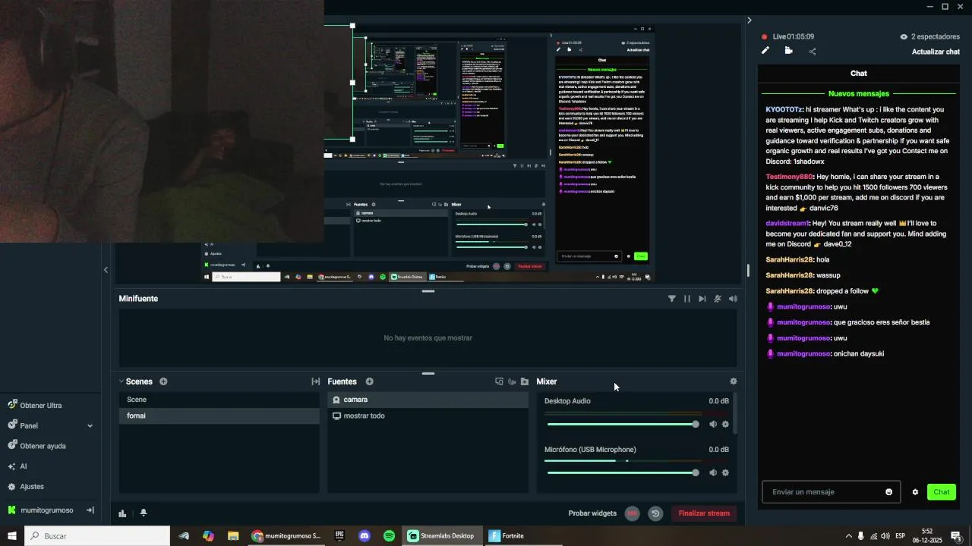Toggle the replay buffer button
Viewport: 972px width, 546px height.
(x=655, y=513)
